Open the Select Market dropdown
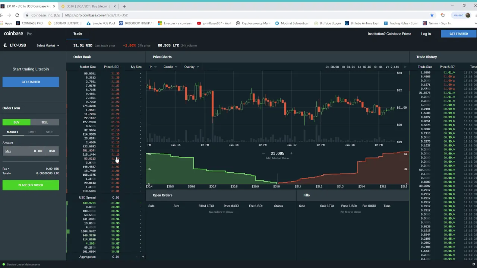The height and width of the screenshot is (268, 477). tap(48, 45)
